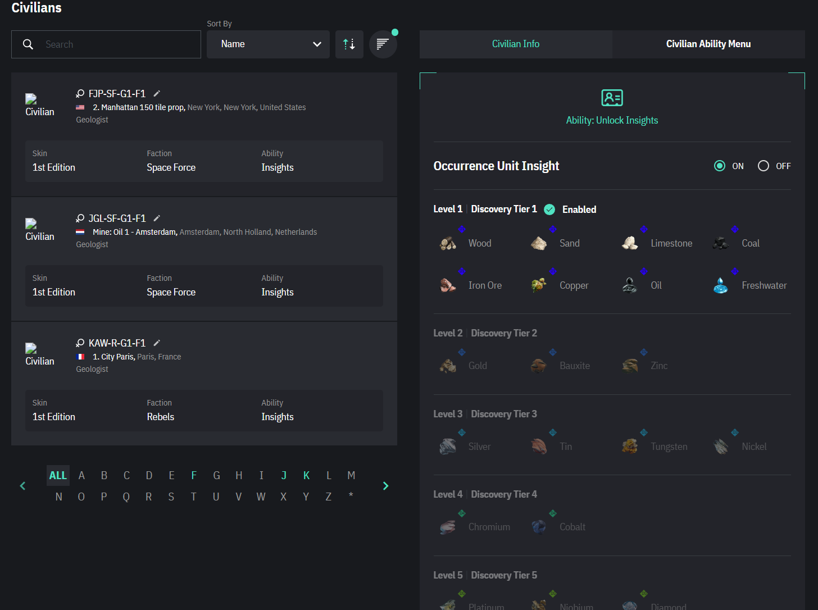Turn Occurrence Unit Insight OFF
This screenshot has height=610, width=818.
pos(764,166)
